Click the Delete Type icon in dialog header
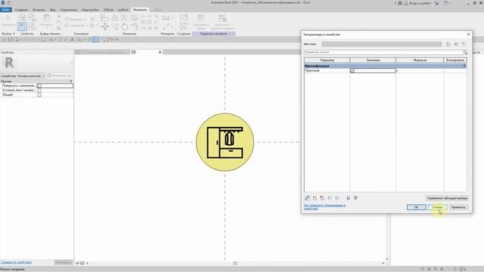This screenshot has height=272, width=484. coord(464,45)
